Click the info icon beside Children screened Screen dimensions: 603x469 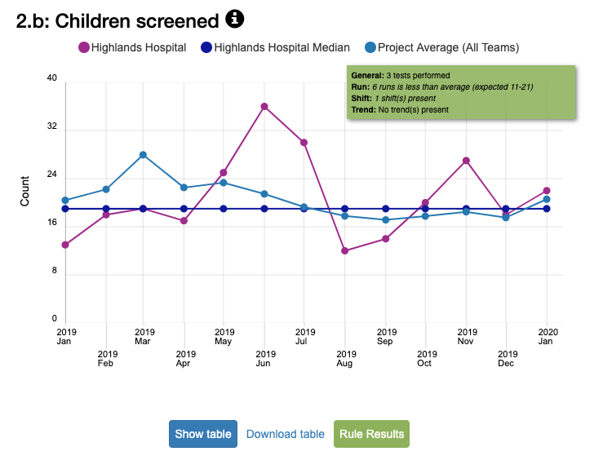[x=235, y=20]
